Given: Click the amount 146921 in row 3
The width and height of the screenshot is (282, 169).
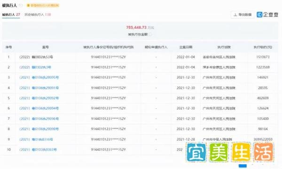Looking at the screenshot, I should point(263,77).
